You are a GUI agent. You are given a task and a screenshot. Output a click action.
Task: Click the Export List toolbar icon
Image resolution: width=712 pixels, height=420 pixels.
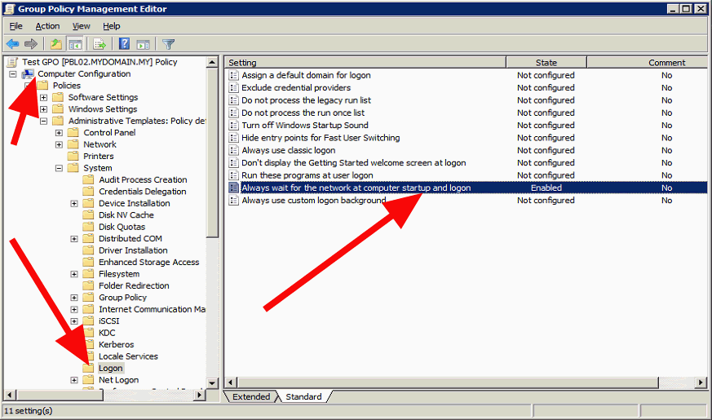pos(100,44)
